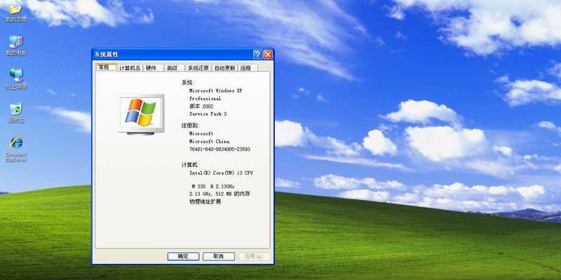Click the '物理地址扩展' text
Screen dimensions: 561x280
[x=205, y=202]
